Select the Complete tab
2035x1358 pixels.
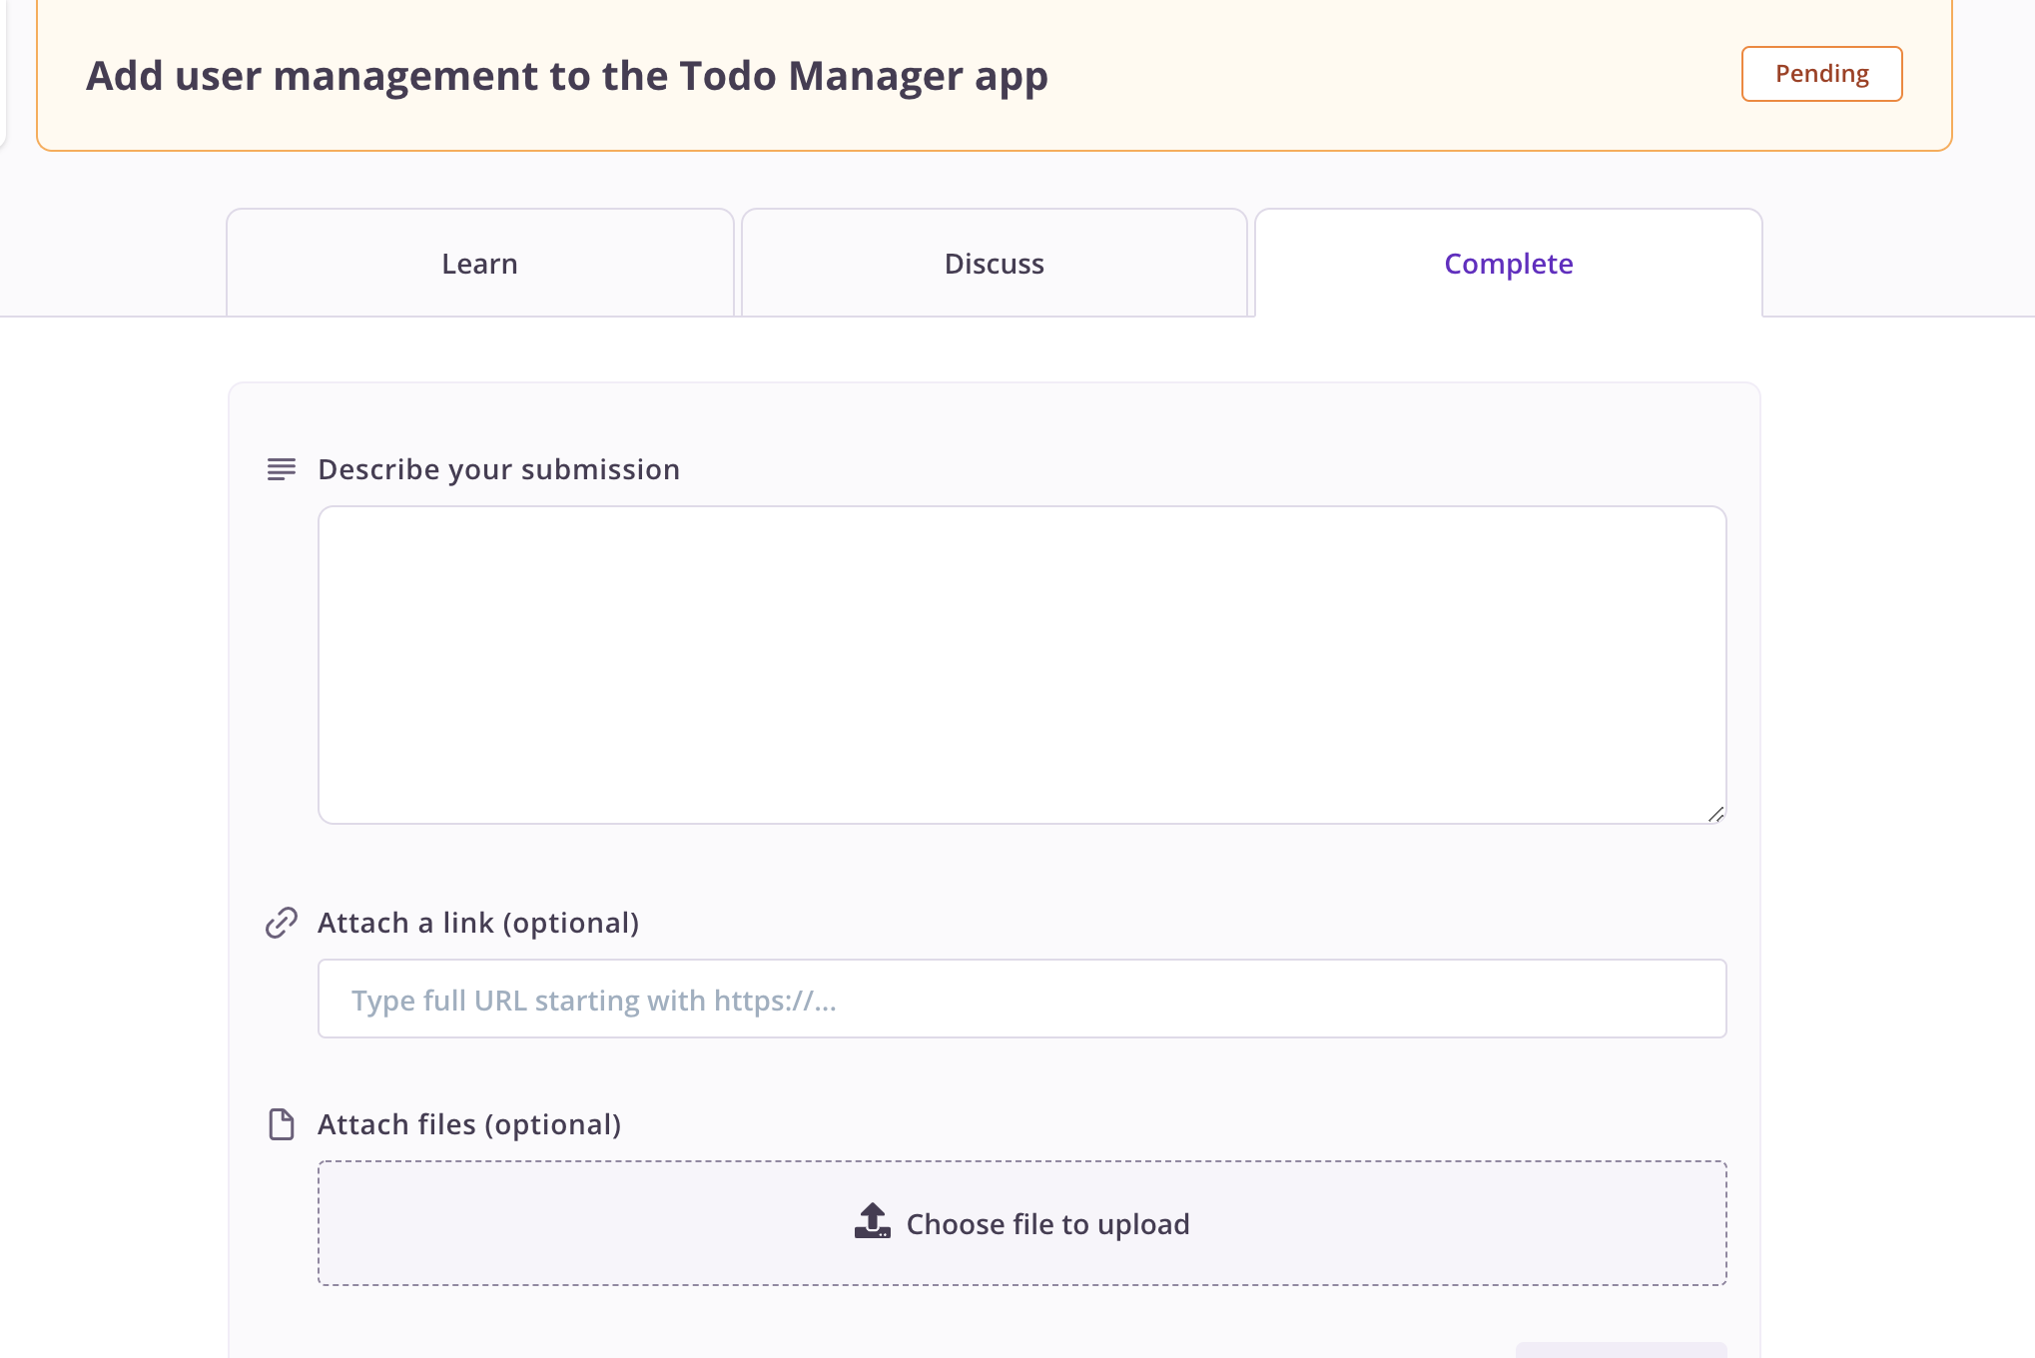pyautogui.click(x=1508, y=264)
